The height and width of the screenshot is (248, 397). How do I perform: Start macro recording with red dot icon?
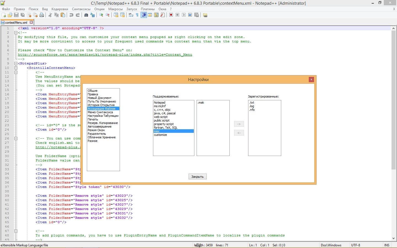coord(171,15)
